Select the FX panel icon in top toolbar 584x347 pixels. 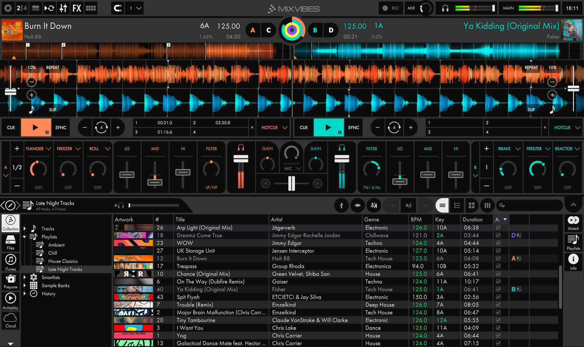pos(77,8)
